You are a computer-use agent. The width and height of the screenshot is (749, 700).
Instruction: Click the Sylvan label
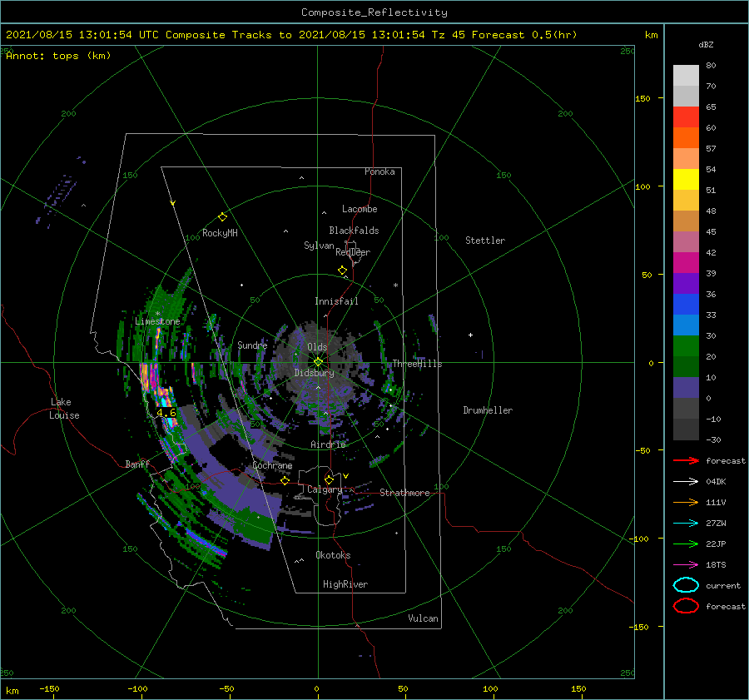(319, 246)
